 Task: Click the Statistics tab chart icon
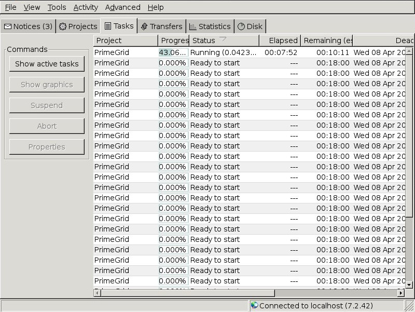pyautogui.click(x=193, y=26)
